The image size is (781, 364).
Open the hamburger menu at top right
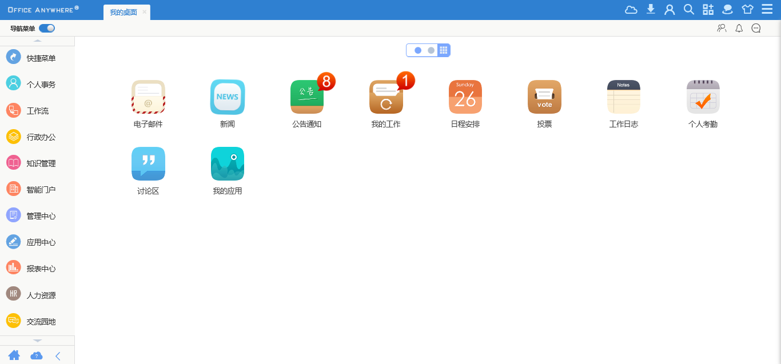pyautogui.click(x=767, y=9)
